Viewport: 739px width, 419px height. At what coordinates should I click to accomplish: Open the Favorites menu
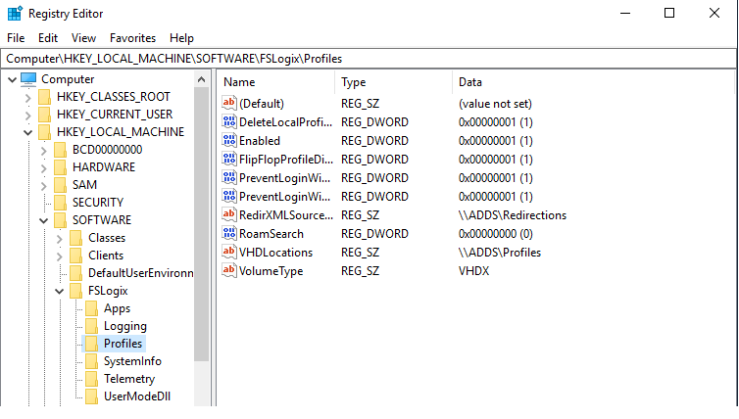pos(132,37)
